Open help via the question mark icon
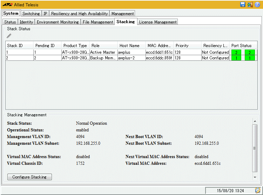 coord(257,5)
